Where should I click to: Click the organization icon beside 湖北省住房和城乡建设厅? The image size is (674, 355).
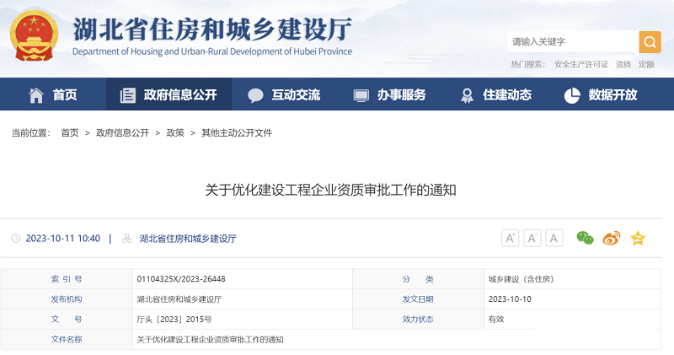[127, 238]
